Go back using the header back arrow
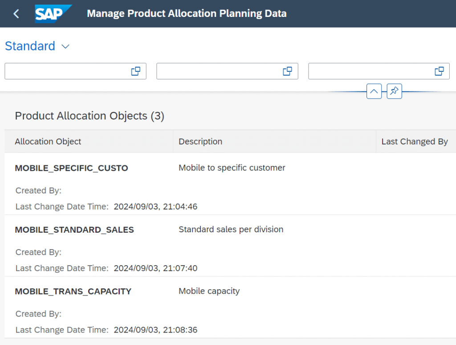 pyautogui.click(x=16, y=14)
